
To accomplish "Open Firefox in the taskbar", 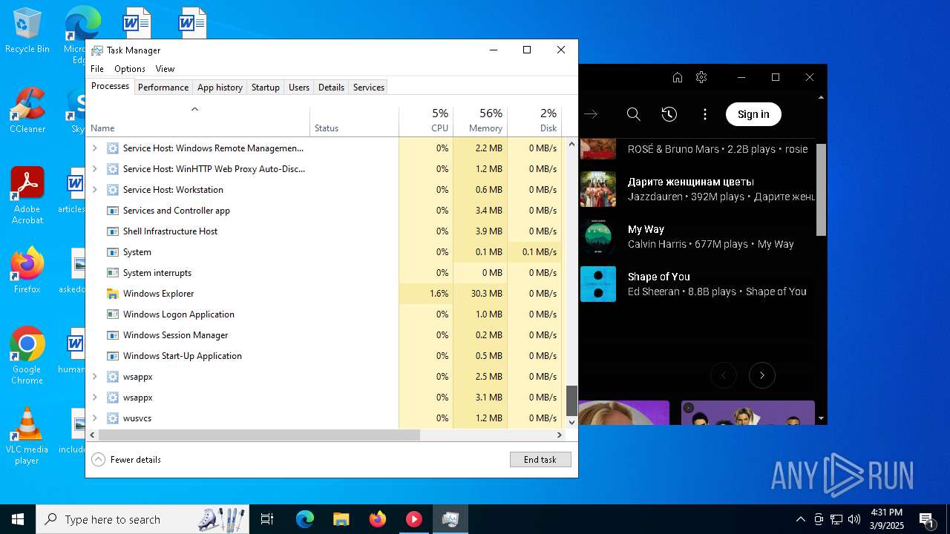I will (377, 519).
